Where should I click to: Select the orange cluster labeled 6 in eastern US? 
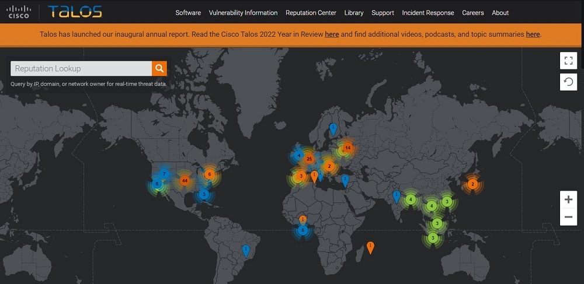click(x=210, y=174)
